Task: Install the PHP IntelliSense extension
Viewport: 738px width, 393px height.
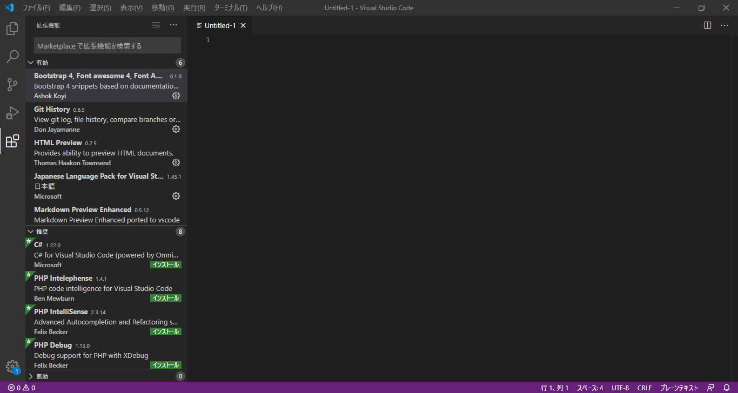Action: pos(166,331)
